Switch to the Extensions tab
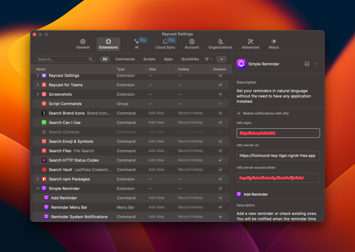Image resolution: width=355 pixels, height=252 pixels. pos(108,44)
